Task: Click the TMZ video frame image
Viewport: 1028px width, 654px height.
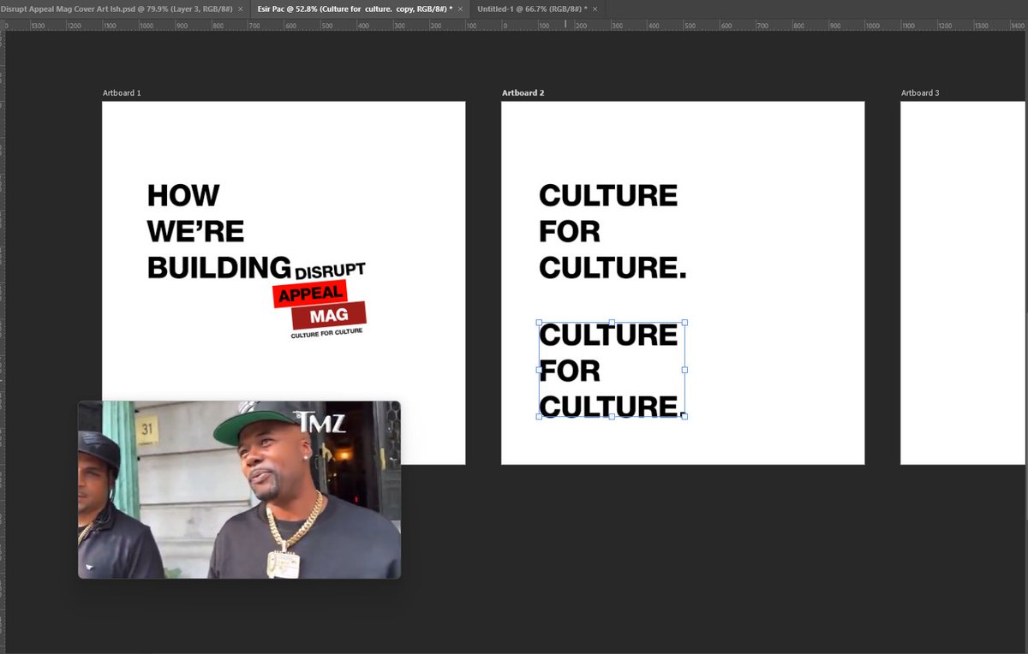Action: (x=238, y=490)
